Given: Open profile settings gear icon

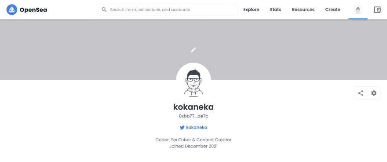Looking at the screenshot, I should [374, 93].
